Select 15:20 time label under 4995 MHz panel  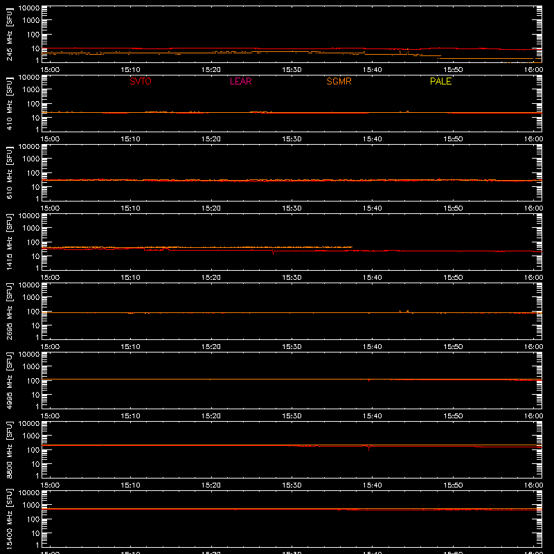tap(211, 416)
